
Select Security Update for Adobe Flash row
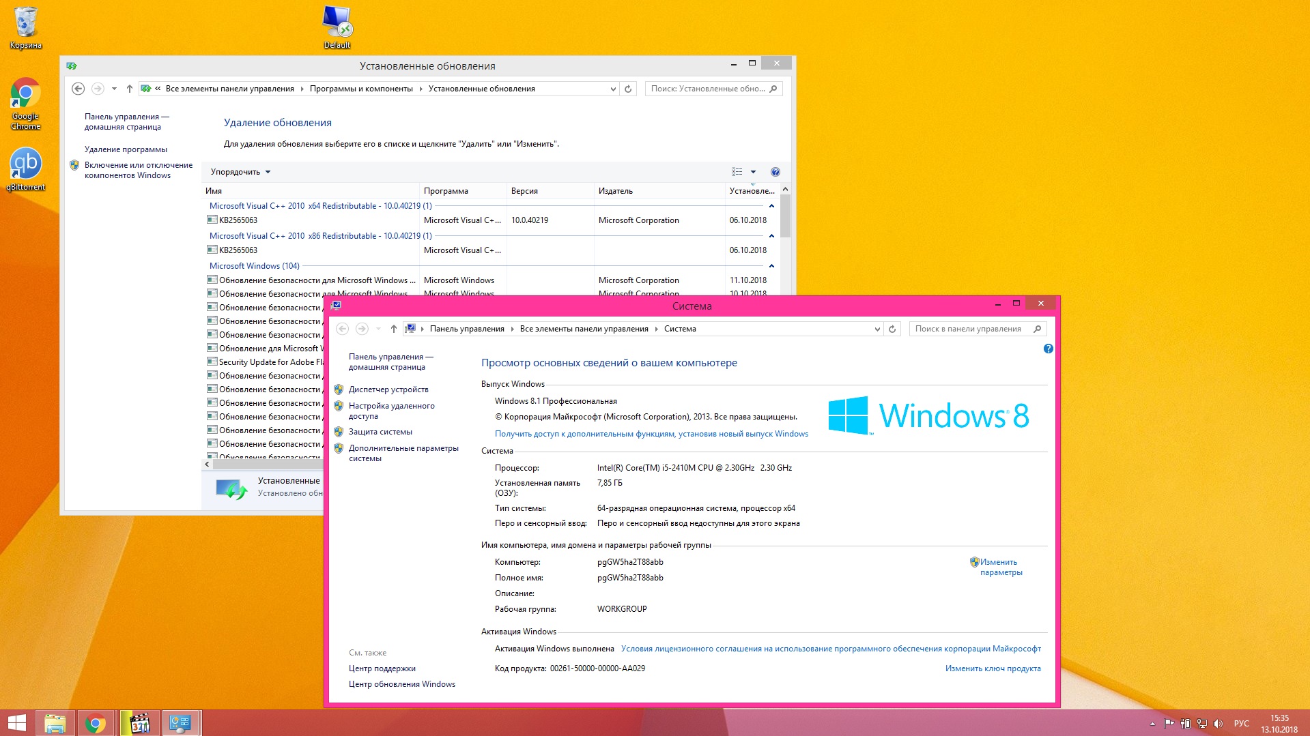pos(265,362)
